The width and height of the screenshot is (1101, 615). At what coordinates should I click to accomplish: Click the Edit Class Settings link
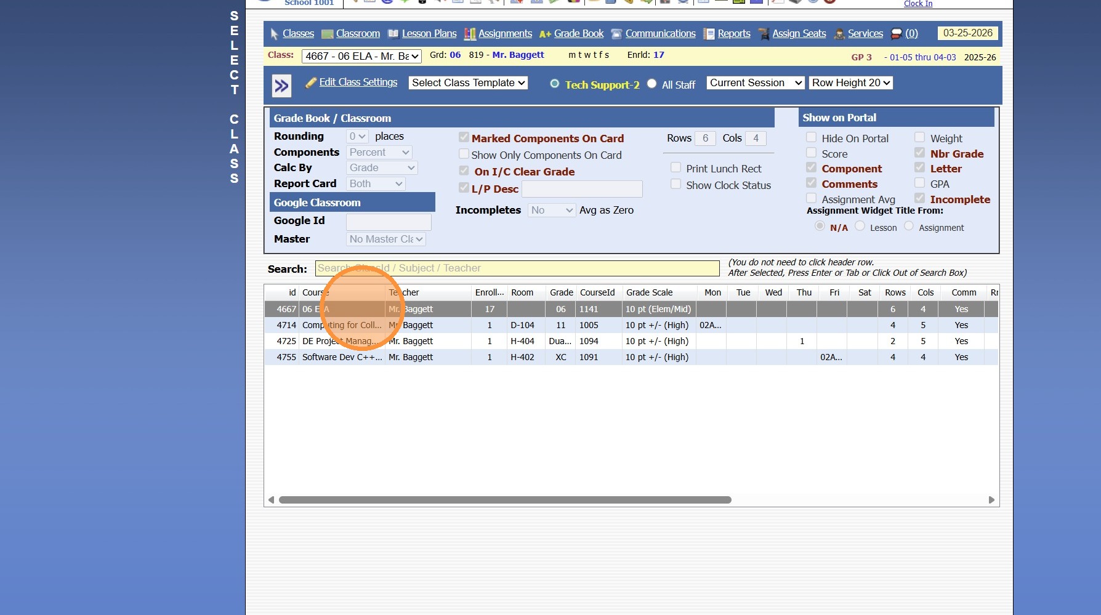(358, 82)
